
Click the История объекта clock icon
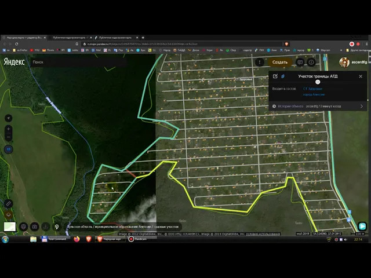click(x=274, y=106)
